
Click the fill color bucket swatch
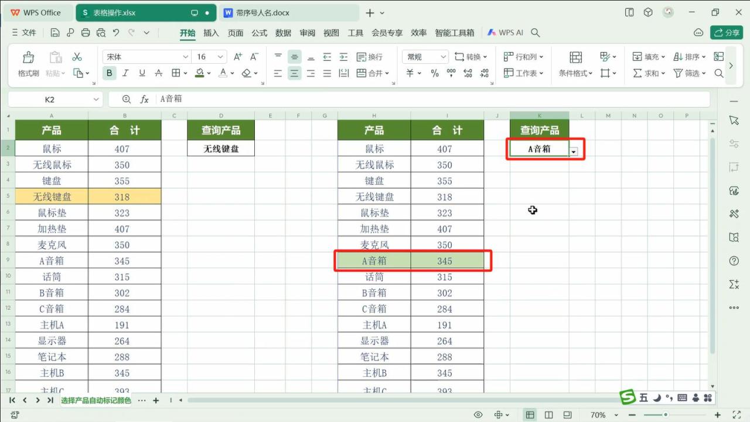[199, 73]
